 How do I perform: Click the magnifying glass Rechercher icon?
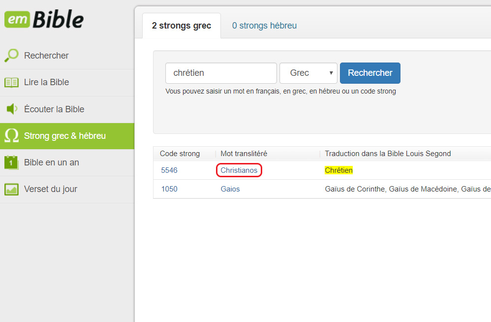click(x=11, y=56)
